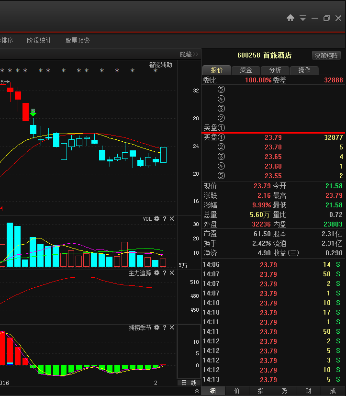This screenshot has height=396, width=346.
Task: Open the 决策矩阵 button
Action: click(326, 56)
